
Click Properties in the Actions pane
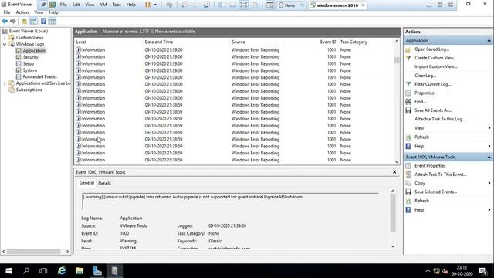[x=424, y=93]
